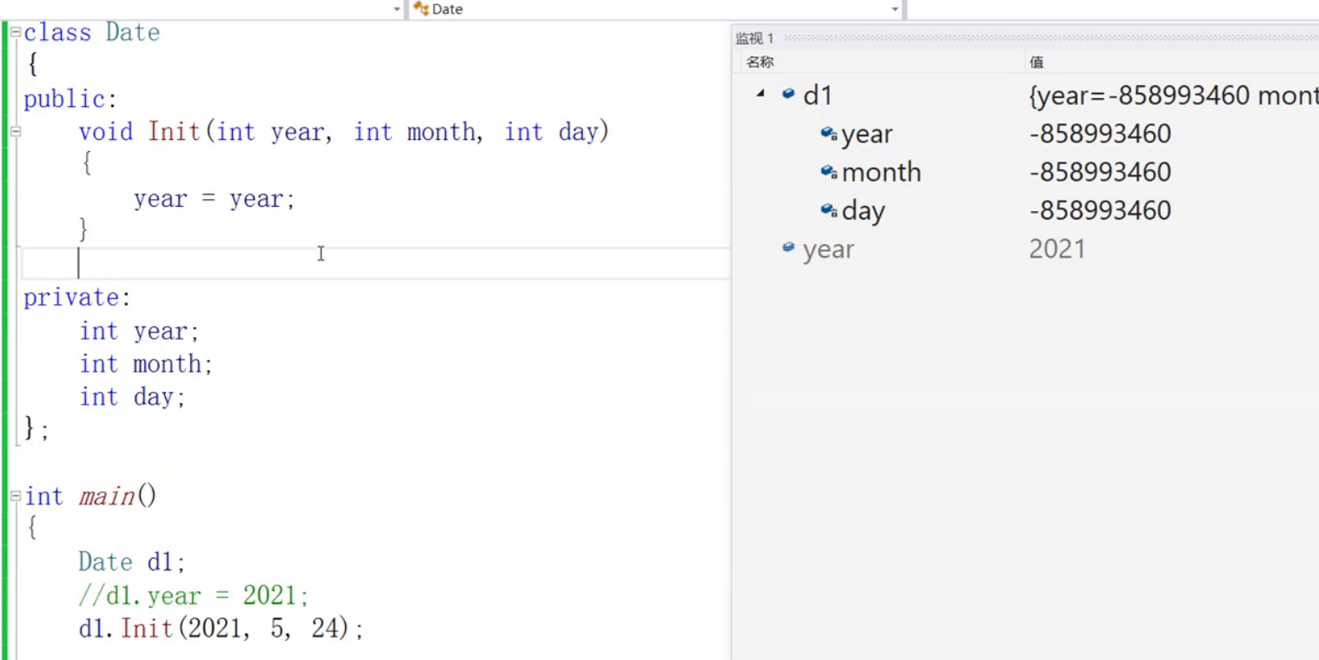This screenshot has width=1319, height=660.
Task: Click the greyed year watch icon
Action: (788, 248)
